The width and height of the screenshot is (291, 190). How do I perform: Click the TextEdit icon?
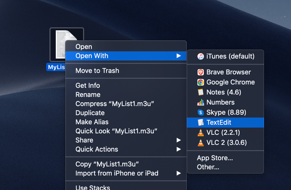(200, 123)
